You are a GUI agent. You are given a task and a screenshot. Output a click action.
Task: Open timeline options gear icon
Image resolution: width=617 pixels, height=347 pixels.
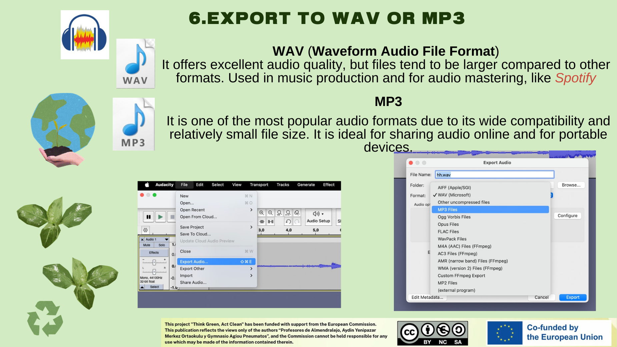tap(145, 230)
